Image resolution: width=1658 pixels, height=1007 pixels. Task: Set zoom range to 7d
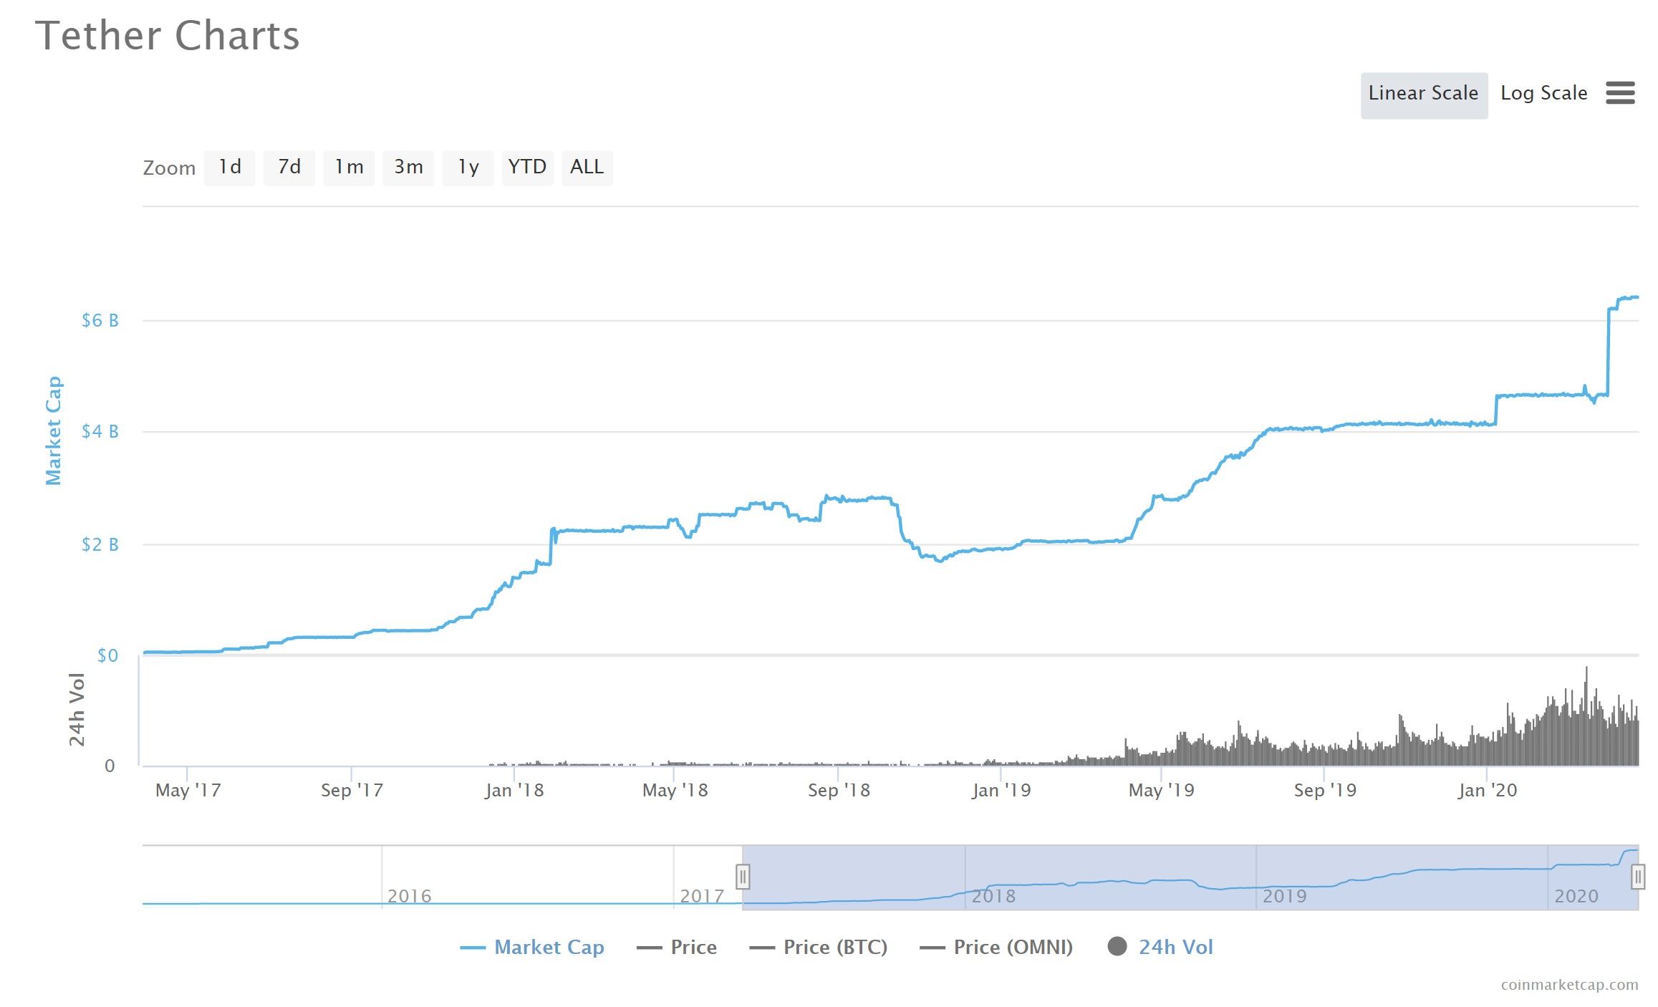[x=289, y=168]
